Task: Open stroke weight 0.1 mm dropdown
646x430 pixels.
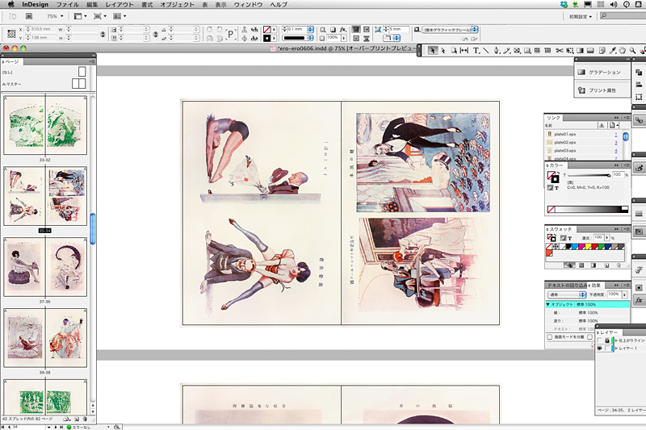Action: [310, 29]
